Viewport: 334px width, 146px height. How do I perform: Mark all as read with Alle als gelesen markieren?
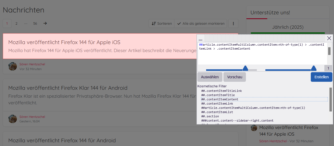pyautogui.click(x=201, y=23)
